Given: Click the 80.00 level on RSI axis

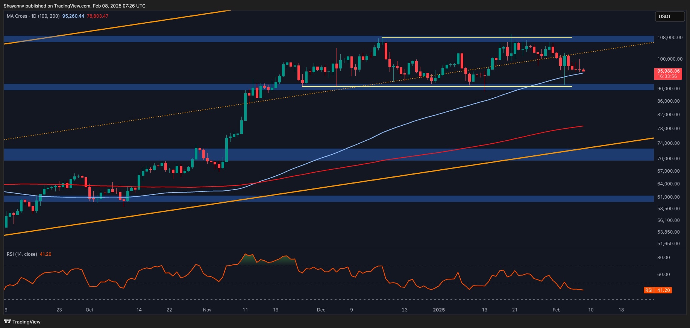Looking at the screenshot, I should coord(663,258).
